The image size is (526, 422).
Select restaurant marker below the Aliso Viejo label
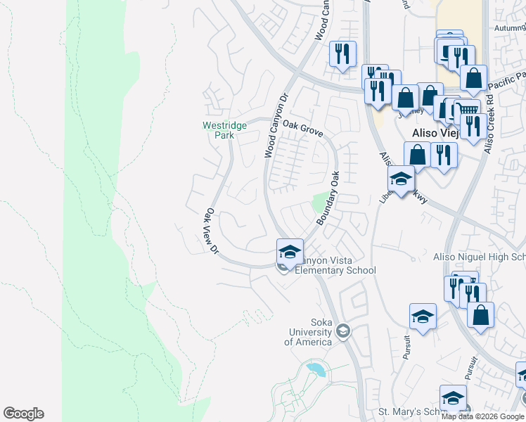point(444,156)
